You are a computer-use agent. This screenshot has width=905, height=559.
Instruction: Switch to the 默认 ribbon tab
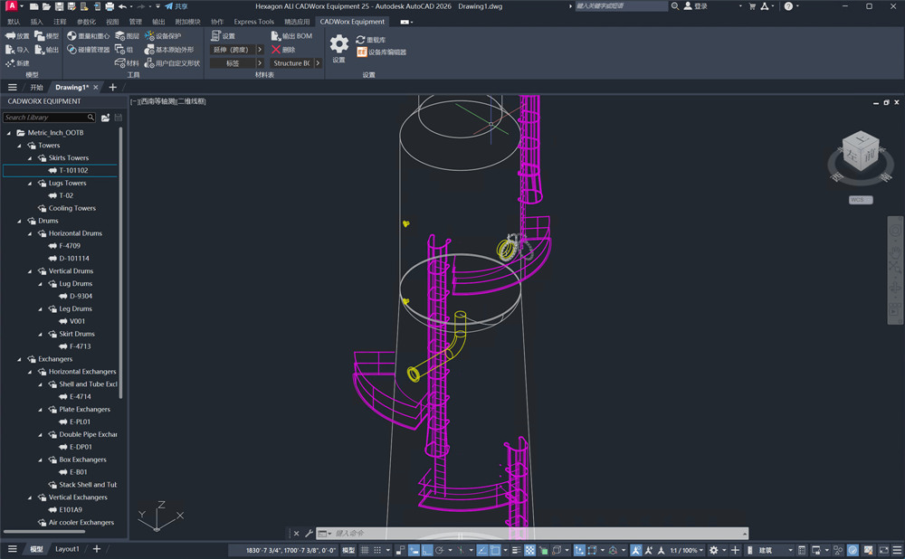tap(14, 22)
